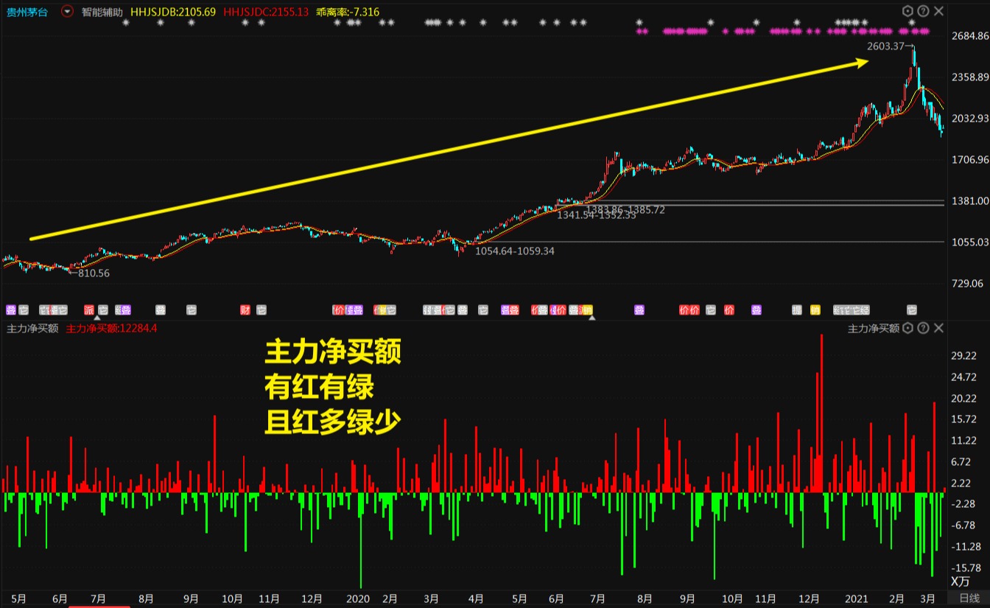Close the main price chart indicator panel
Screen dimensions: 990x608
click(938, 11)
